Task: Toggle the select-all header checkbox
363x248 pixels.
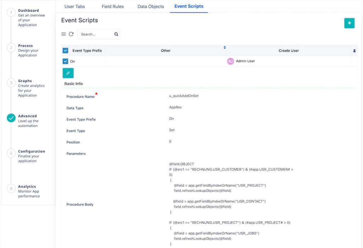Action: (65, 50)
